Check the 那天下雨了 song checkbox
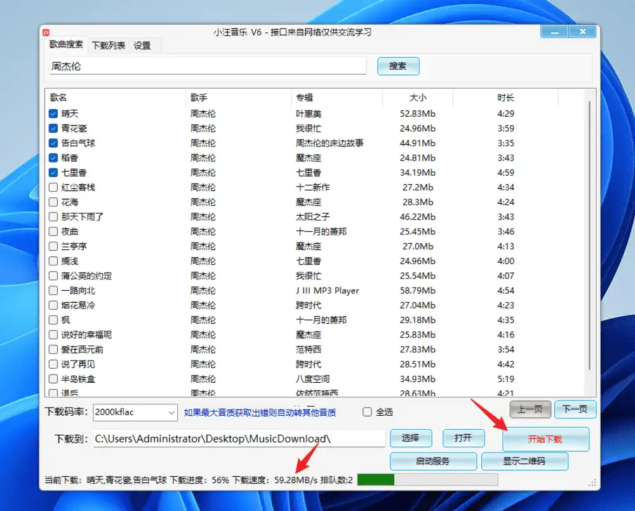Viewport: 635px width, 511px height. (53, 216)
